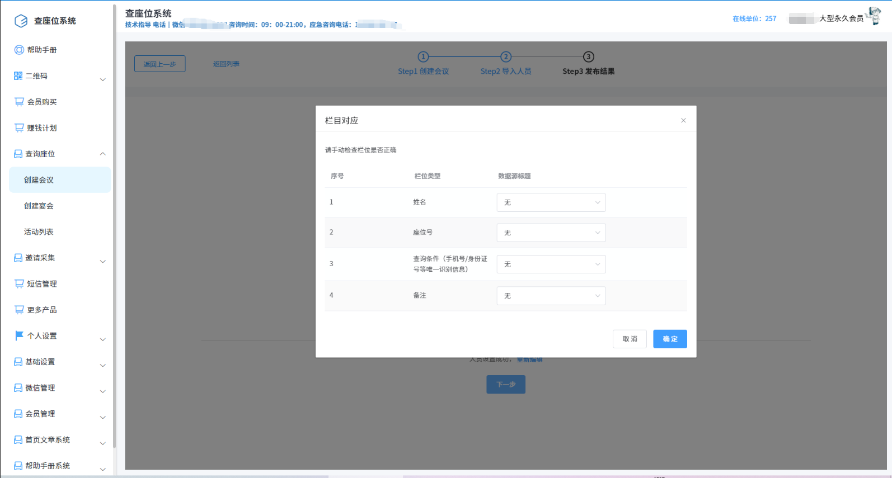Viewport: 892px width, 478px height.
Task: Click the user avatar in top right
Action: point(874,17)
